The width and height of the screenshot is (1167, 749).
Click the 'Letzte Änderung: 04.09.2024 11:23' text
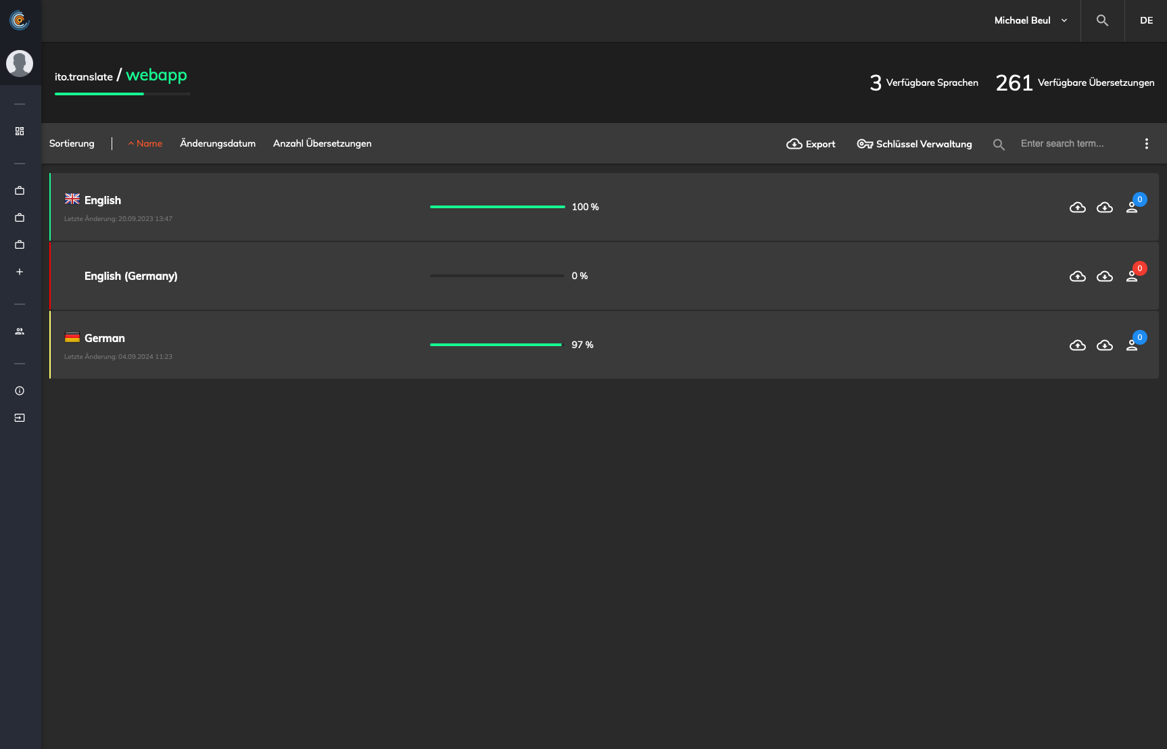coord(118,357)
